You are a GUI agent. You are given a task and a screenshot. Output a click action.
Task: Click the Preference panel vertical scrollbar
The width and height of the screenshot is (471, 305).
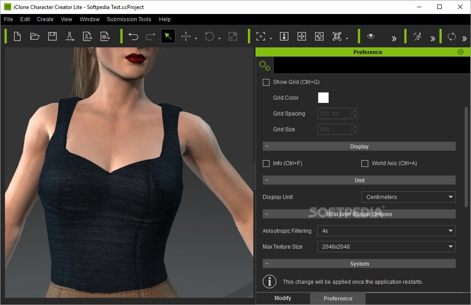coord(466,158)
